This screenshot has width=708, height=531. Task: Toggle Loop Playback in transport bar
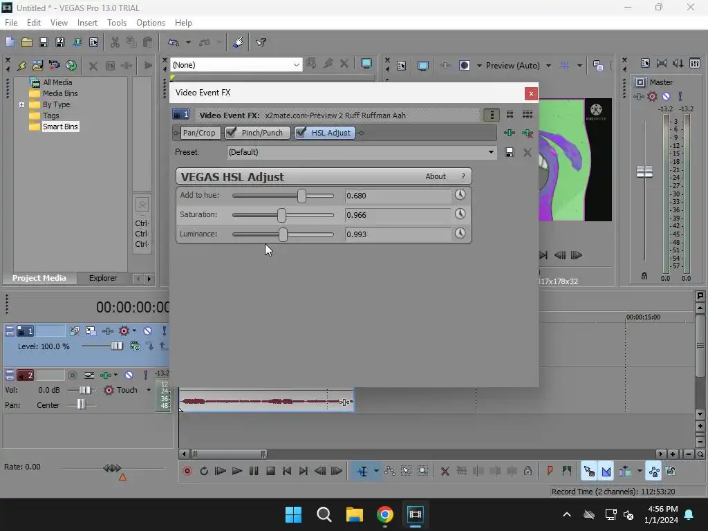pyautogui.click(x=204, y=471)
